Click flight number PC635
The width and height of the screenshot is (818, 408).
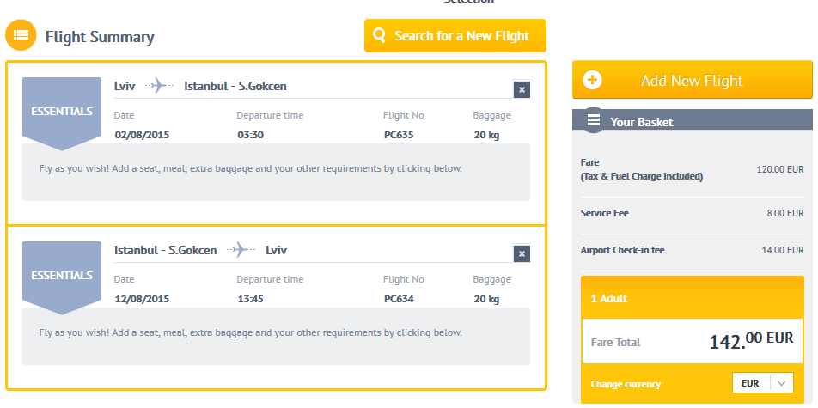399,135
